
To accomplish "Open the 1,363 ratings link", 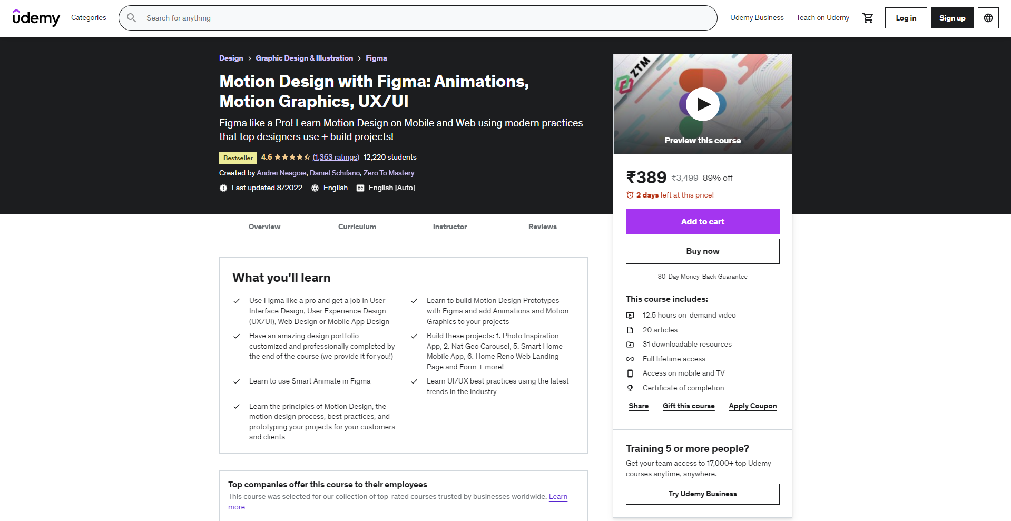I will (336, 157).
